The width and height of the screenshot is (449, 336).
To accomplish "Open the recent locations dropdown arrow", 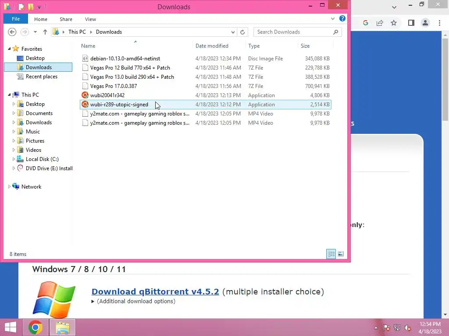I will (35, 32).
